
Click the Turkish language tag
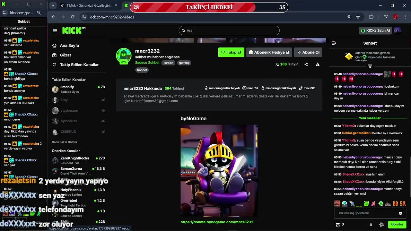tap(168, 63)
